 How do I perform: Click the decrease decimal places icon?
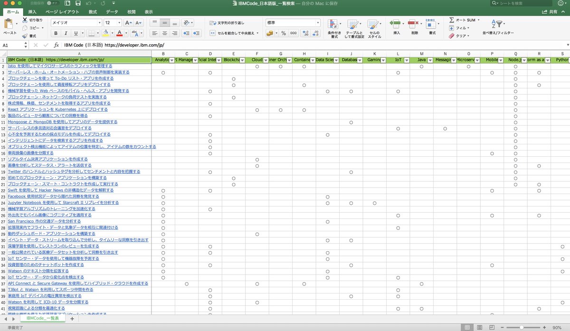click(316, 33)
